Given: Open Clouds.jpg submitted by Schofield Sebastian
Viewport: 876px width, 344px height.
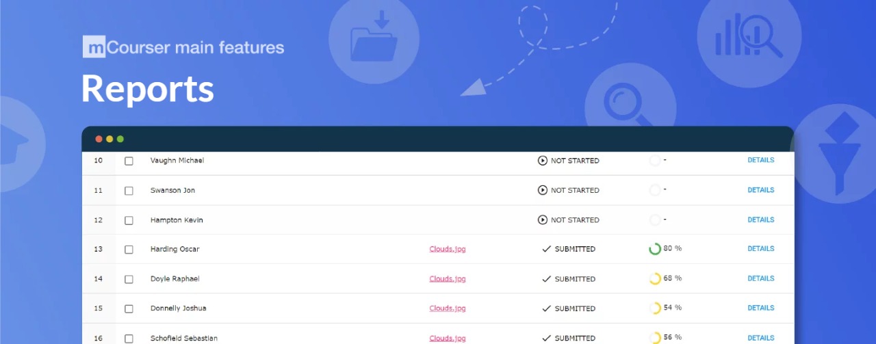Looking at the screenshot, I should coord(448,338).
